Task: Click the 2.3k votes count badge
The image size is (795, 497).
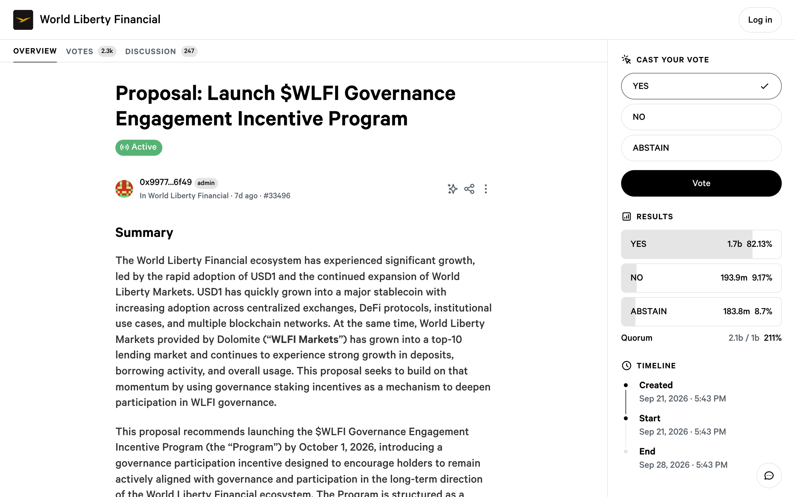Action: (x=107, y=51)
